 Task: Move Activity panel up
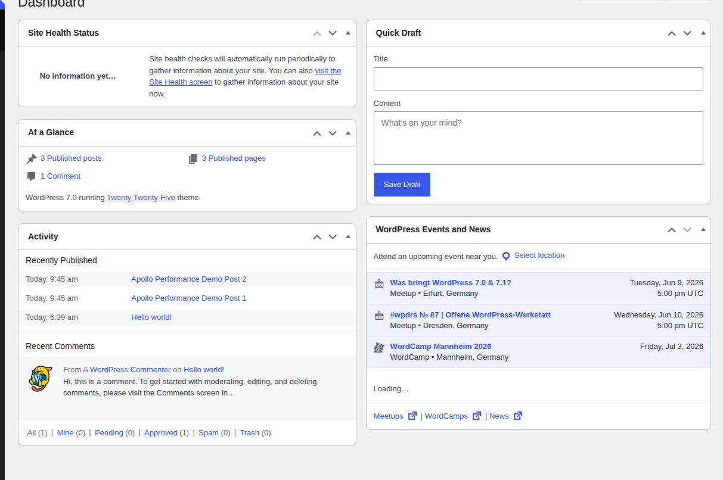[x=317, y=237]
